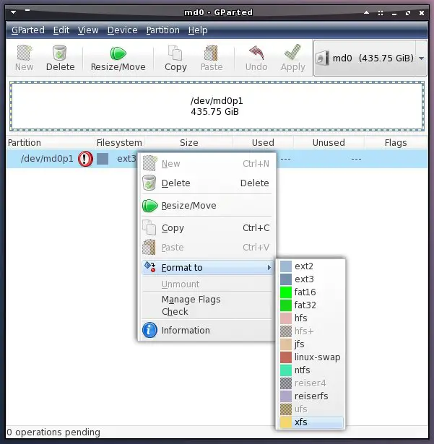434x444 pixels.
Task: Click the yellow xfs color swatch
Action: pos(285,422)
